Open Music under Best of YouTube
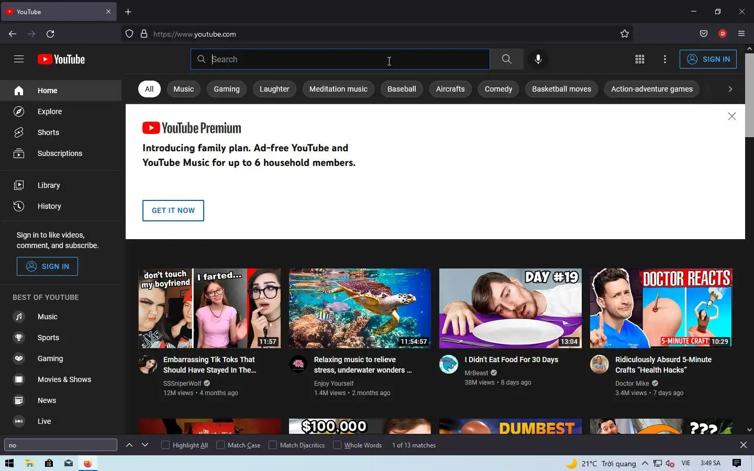This screenshot has height=471, width=754. tap(61, 317)
